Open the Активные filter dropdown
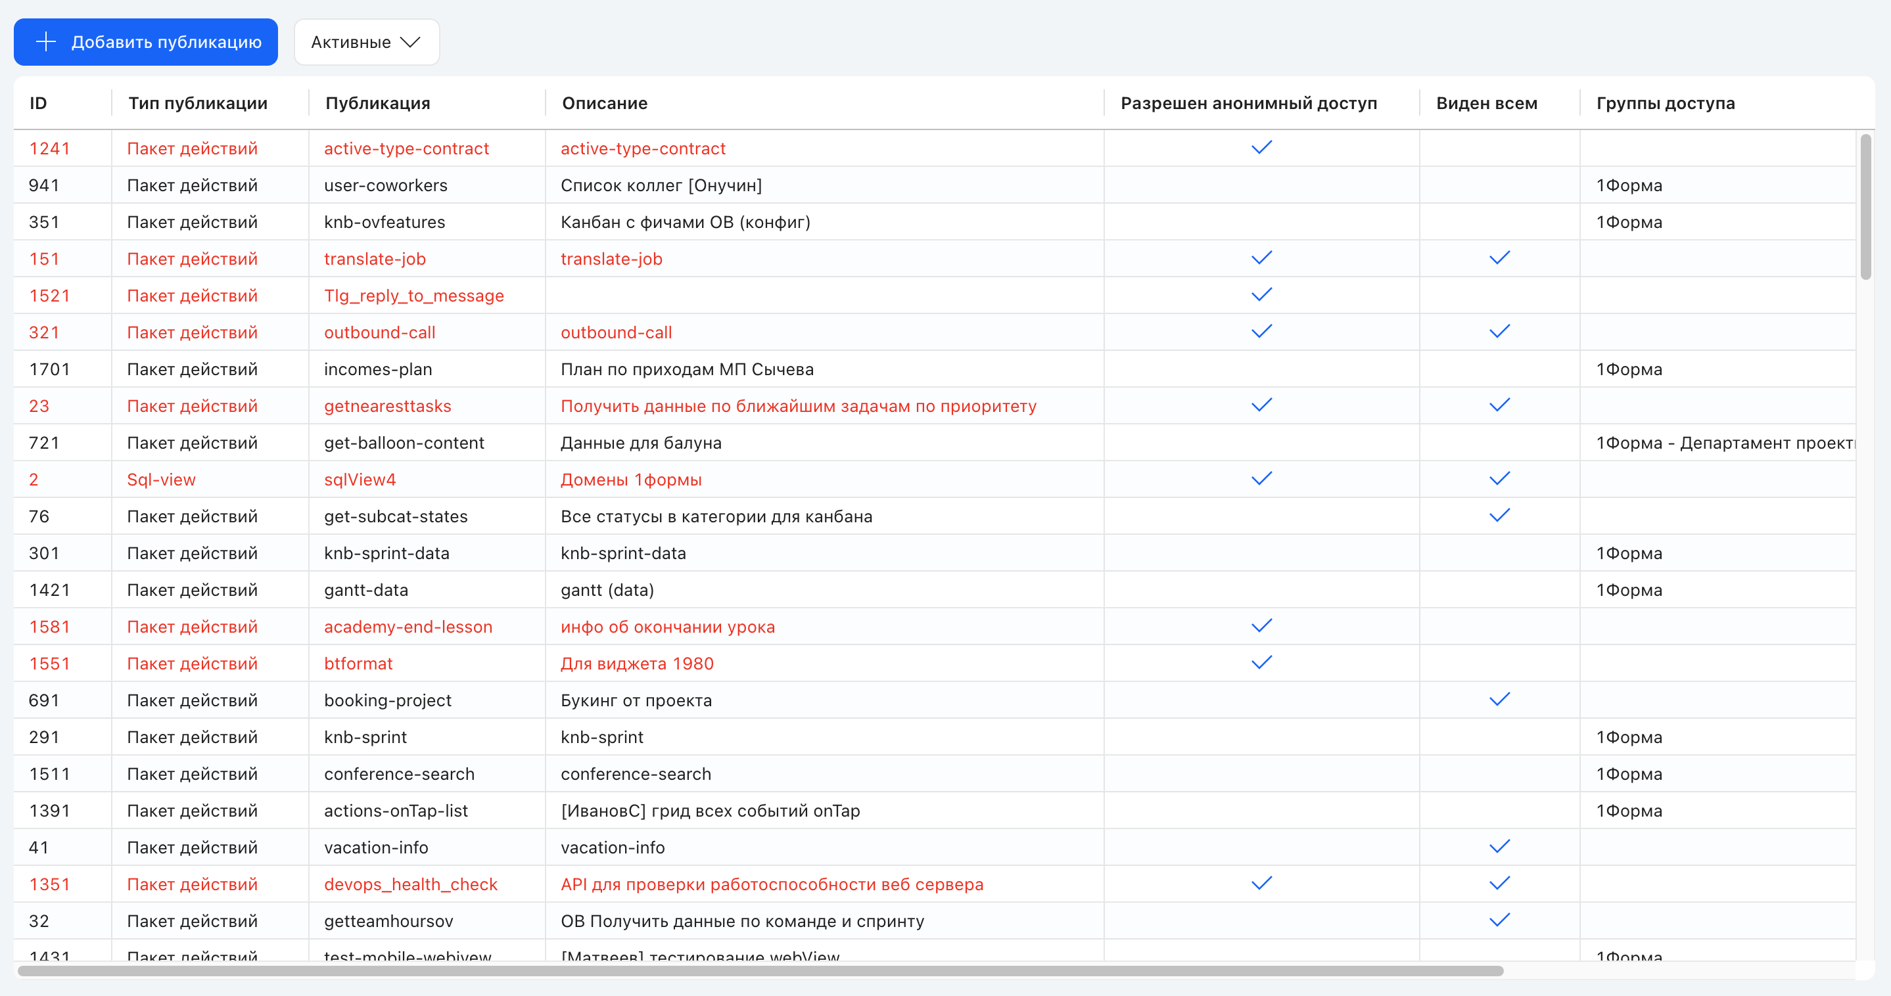 click(x=366, y=42)
